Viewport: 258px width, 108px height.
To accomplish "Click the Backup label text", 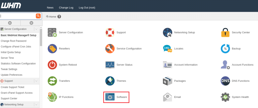I will pyautogui.click(x=236, y=49).
